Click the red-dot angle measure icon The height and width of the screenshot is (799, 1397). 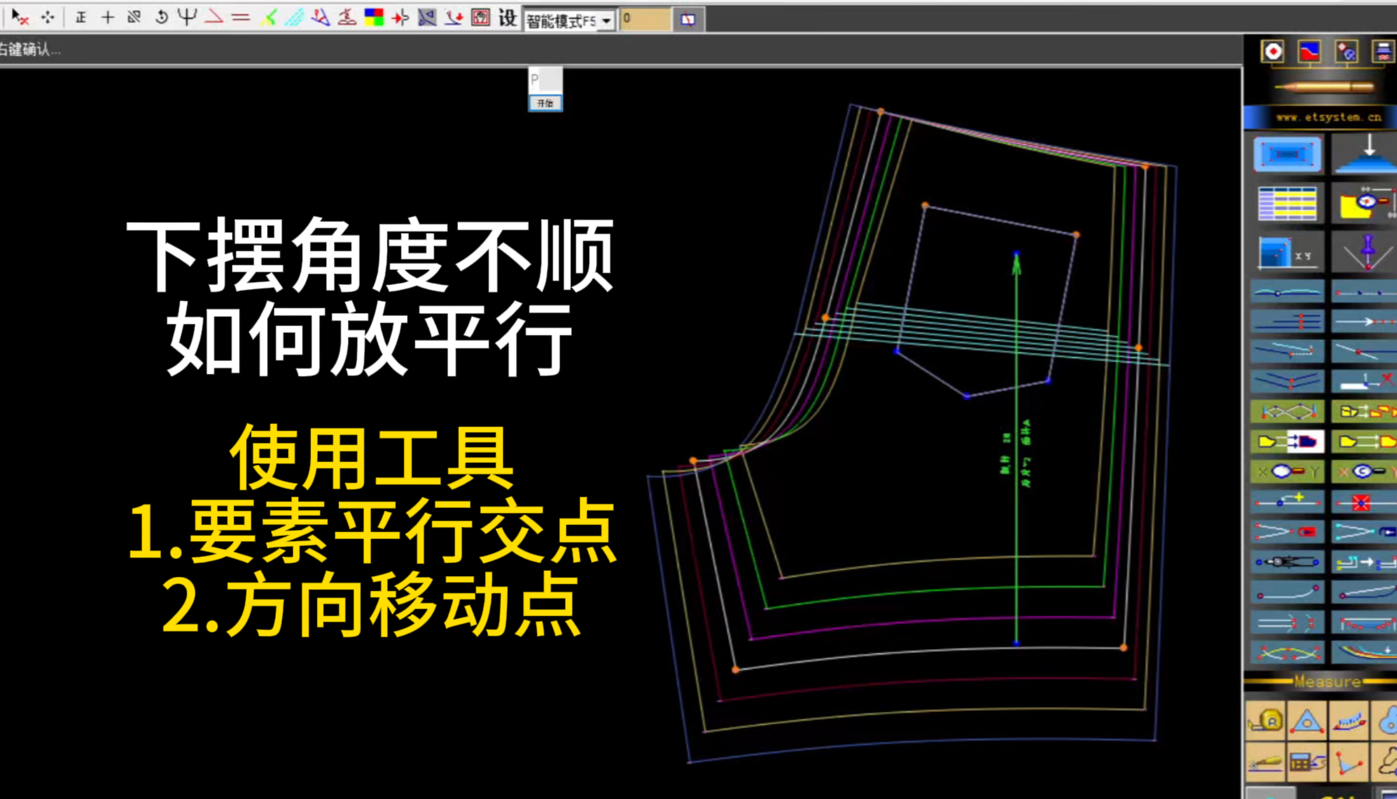coord(1349,762)
